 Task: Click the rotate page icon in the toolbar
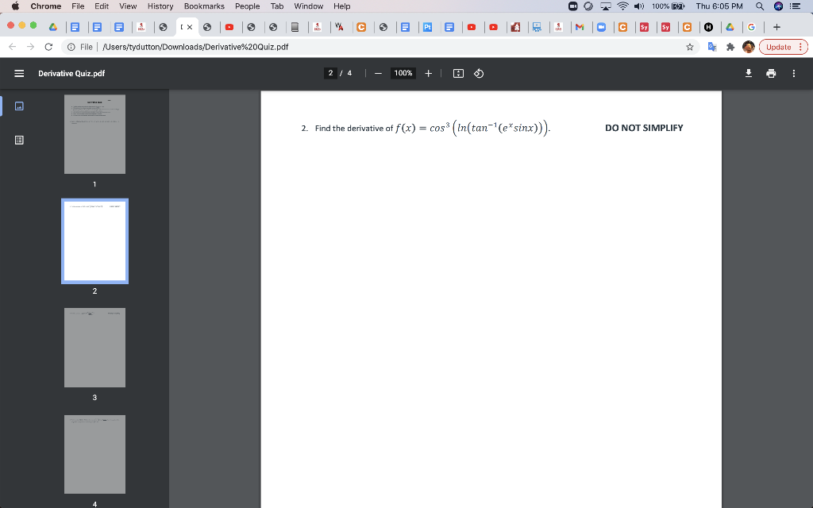pyautogui.click(x=478, y=73)
